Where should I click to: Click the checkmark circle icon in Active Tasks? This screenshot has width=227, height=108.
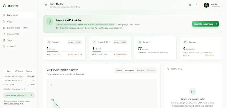coord(193,92)
